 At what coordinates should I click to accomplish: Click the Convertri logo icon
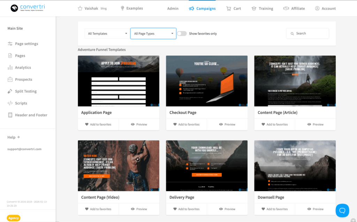click(x=14, y=8)
